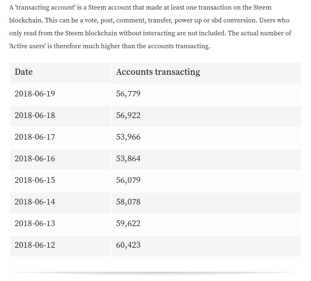Image resolution: width=311 pixels, height=281 pixels.
Task: Select the 2018-06-16 date cell
Action: pyautogui.click(x=60, y=160)
